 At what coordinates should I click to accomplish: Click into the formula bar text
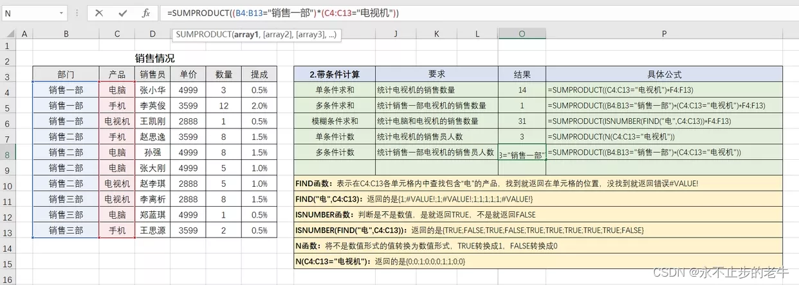point(283,13)
